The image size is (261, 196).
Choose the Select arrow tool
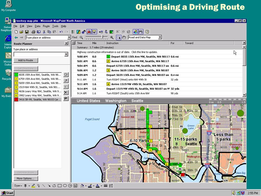click(x=119, y=38)
